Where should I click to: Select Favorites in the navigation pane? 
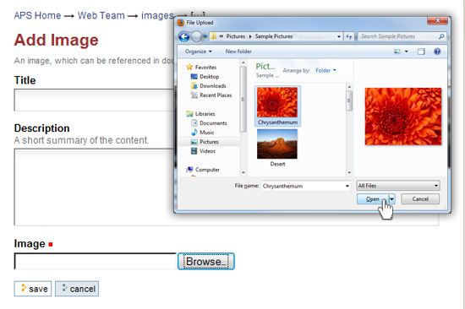[x=205, y=68]
